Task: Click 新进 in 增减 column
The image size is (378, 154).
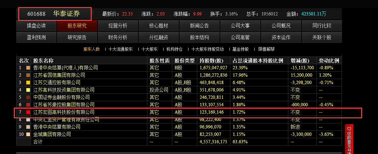Action: [295, 127]
